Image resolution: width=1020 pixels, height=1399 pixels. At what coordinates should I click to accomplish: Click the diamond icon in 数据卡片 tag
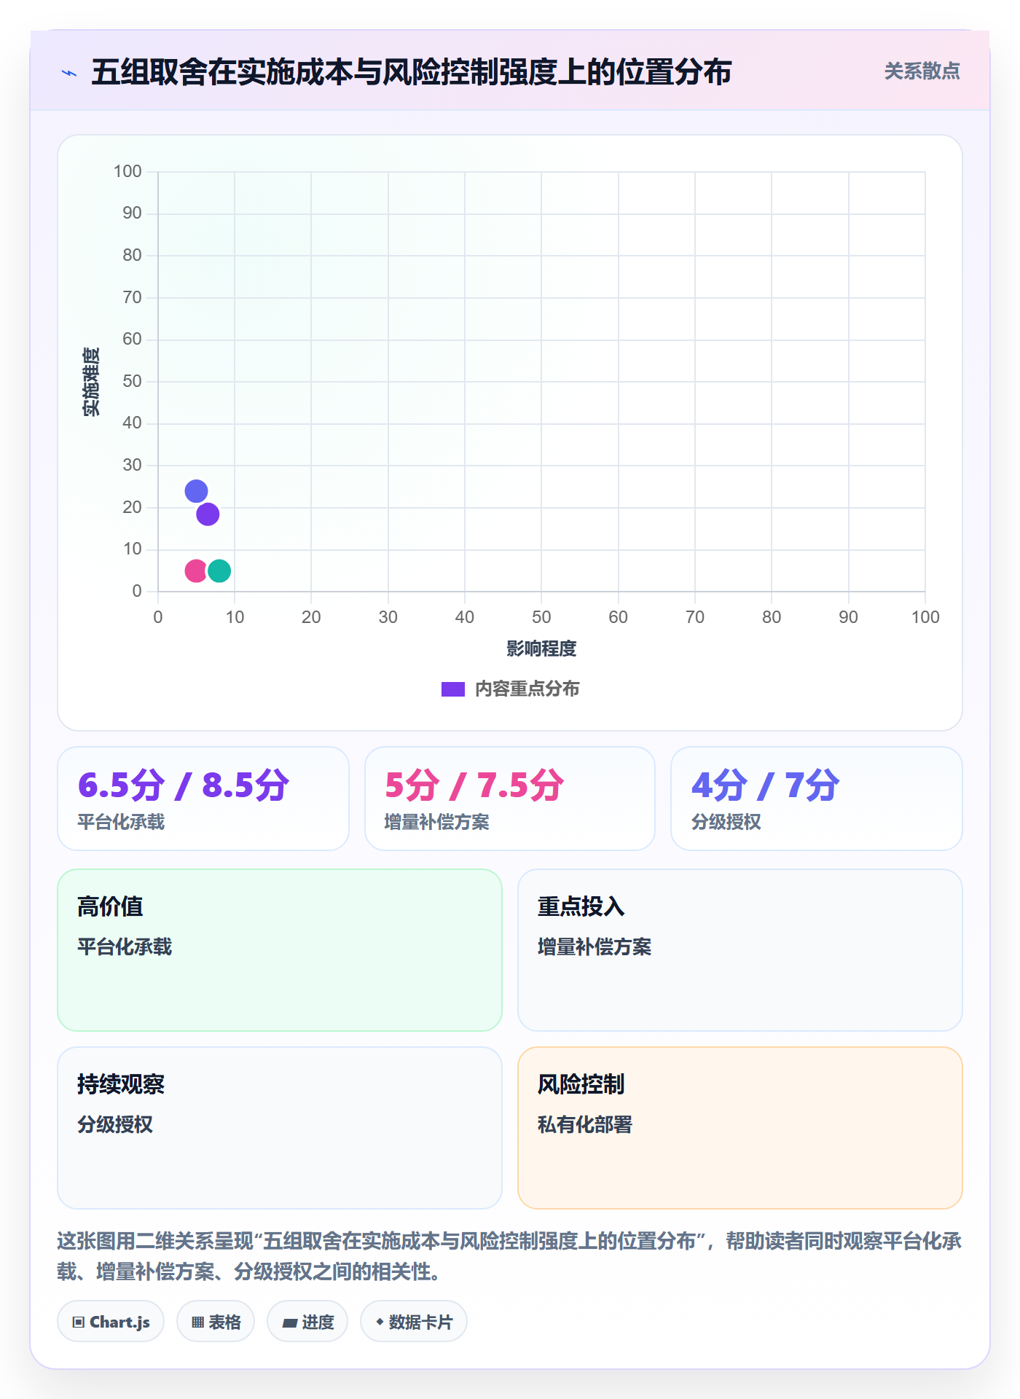(380, 1322)
